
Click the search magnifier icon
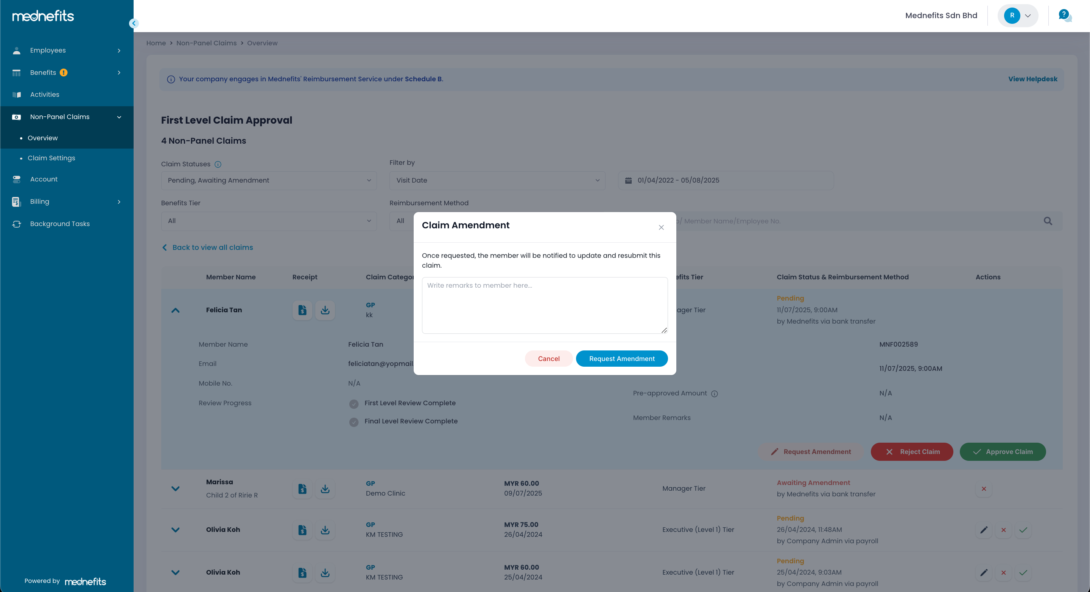click(x=1048, y=221)
